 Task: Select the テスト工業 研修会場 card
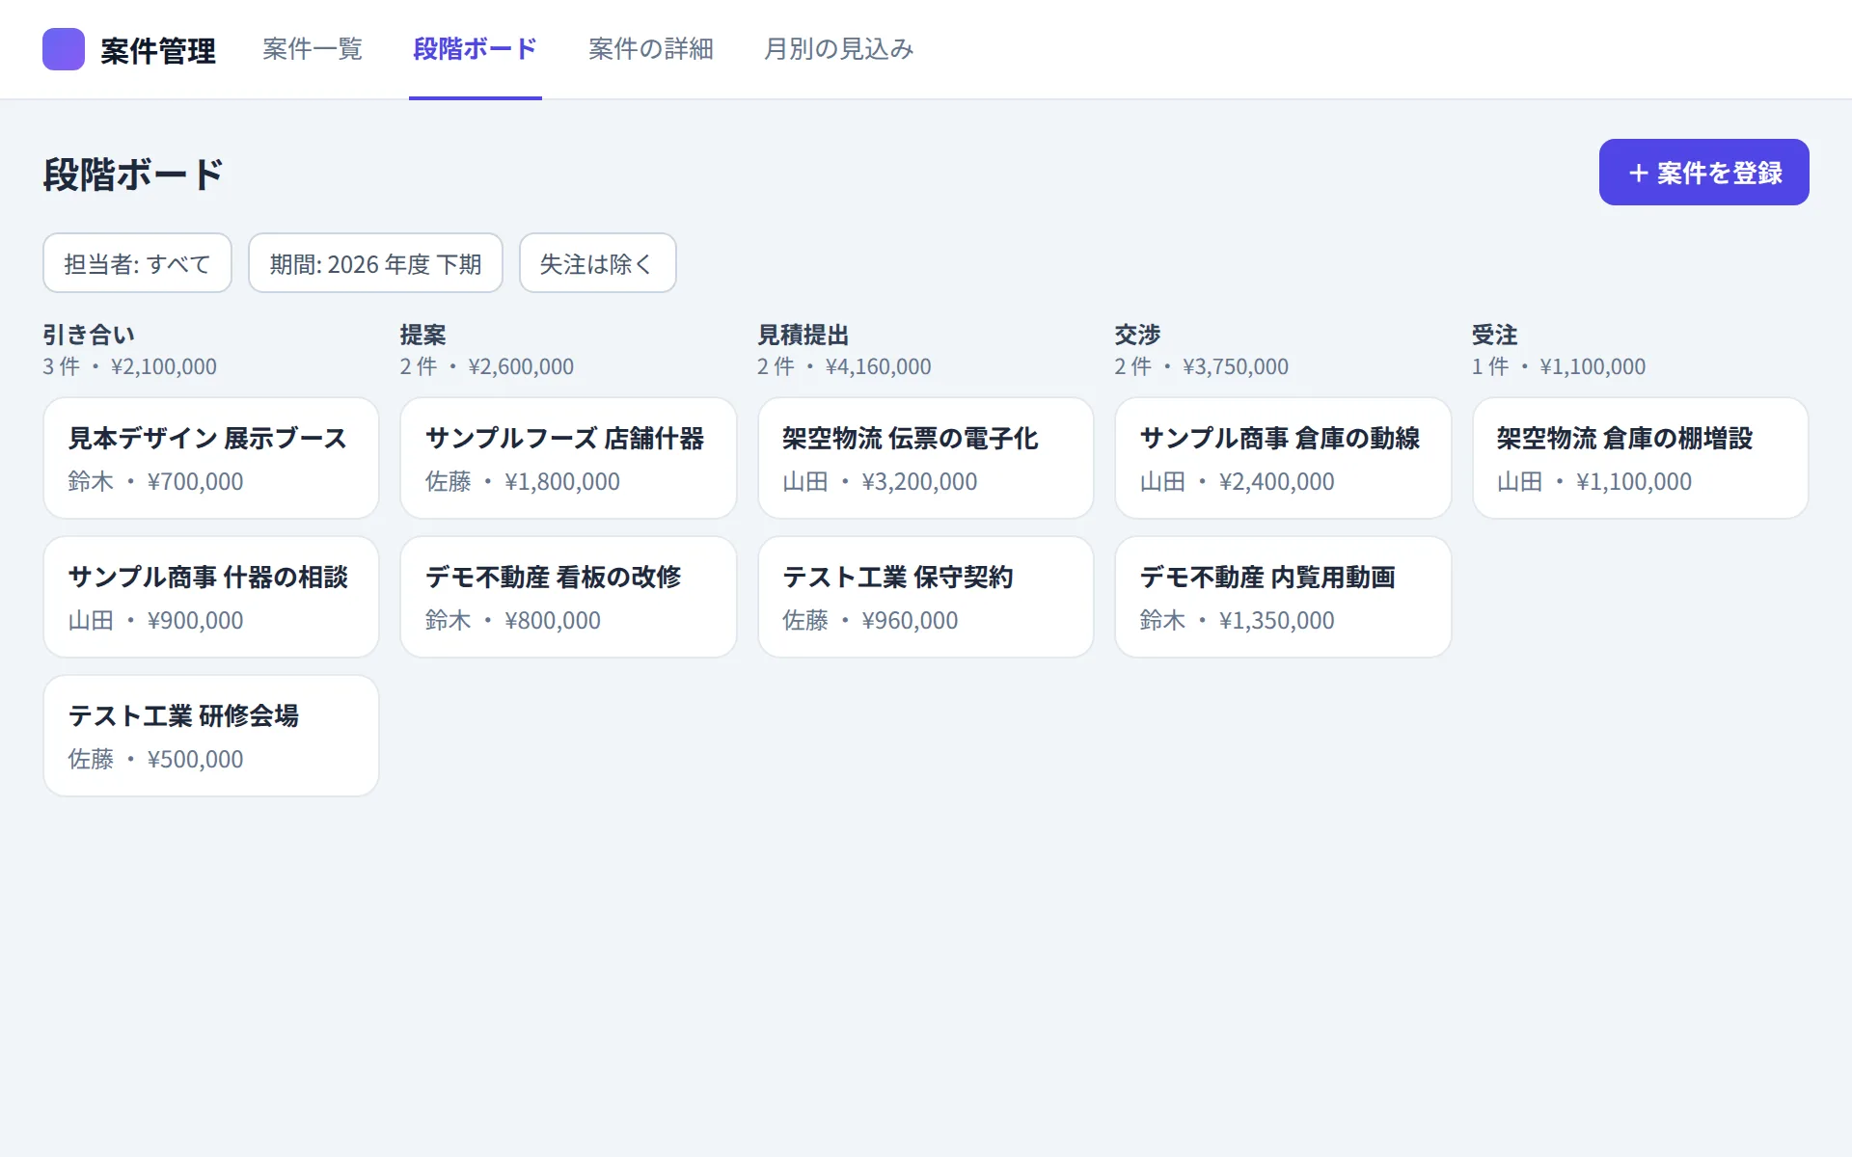[211, 736]
